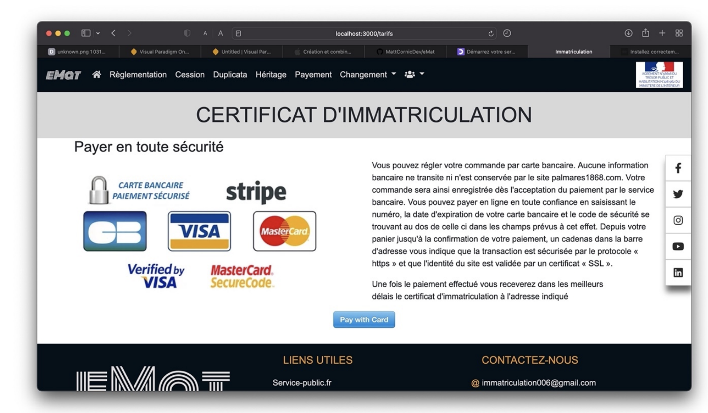This screenshot has width=708, height=413.
Task: Open the YouTube social link
Action: (x=678, y=247)
